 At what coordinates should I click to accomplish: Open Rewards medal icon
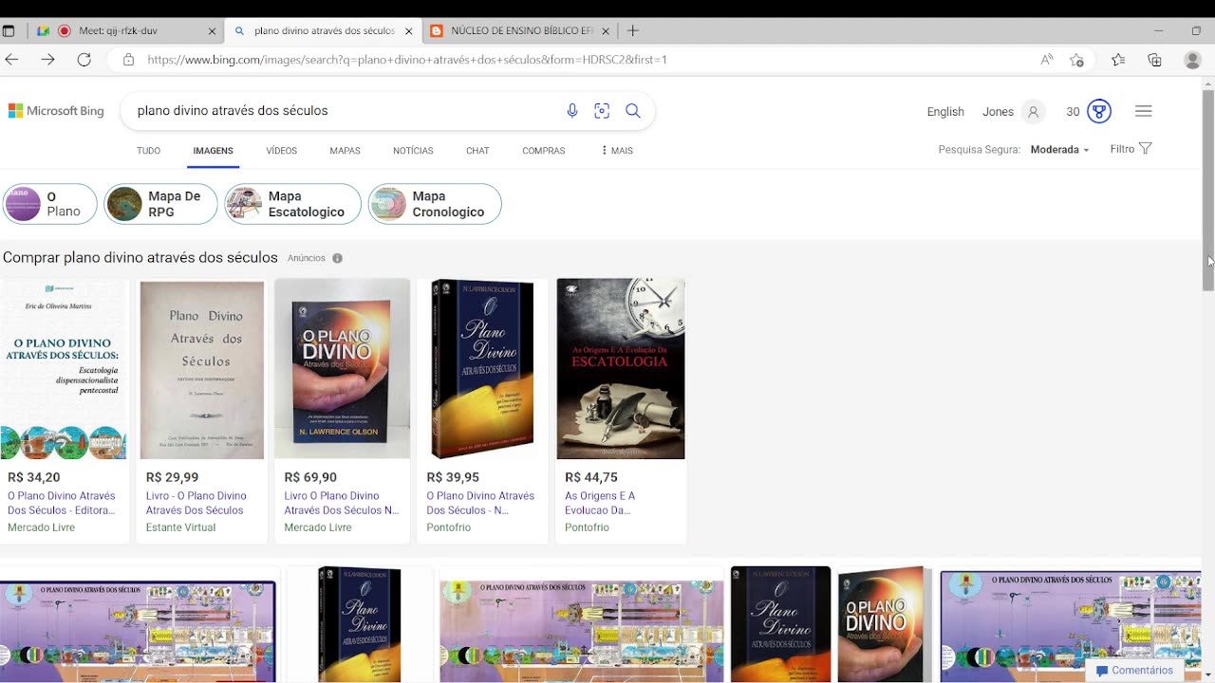click(1099, 112)
